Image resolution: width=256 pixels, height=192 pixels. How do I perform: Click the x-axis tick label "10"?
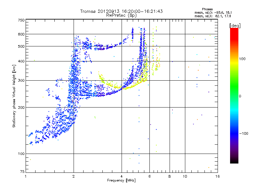click(x=185, y=176)
